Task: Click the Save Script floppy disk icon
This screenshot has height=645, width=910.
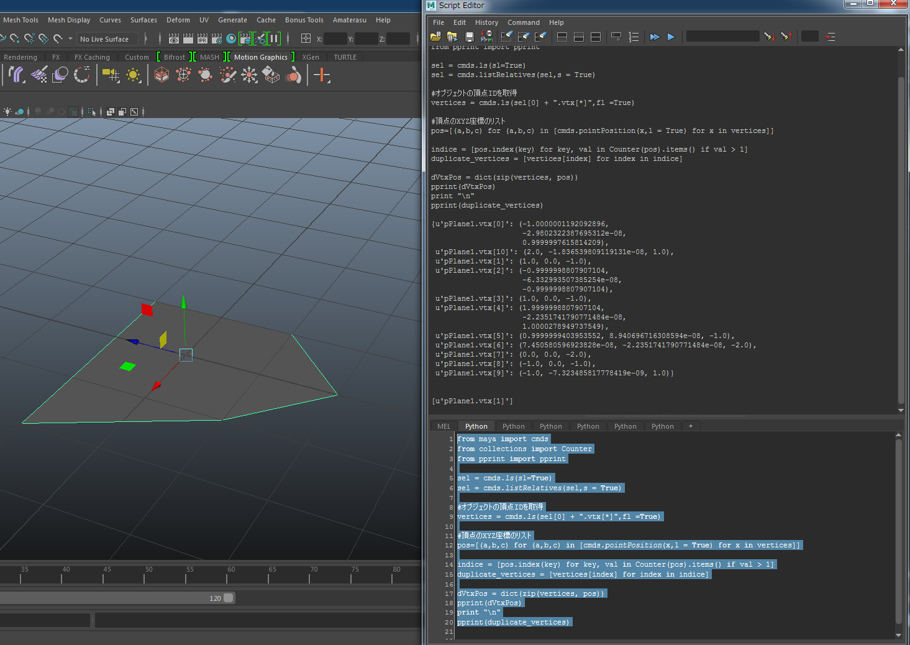Action: pyautogui.click(x=470, y=37)
